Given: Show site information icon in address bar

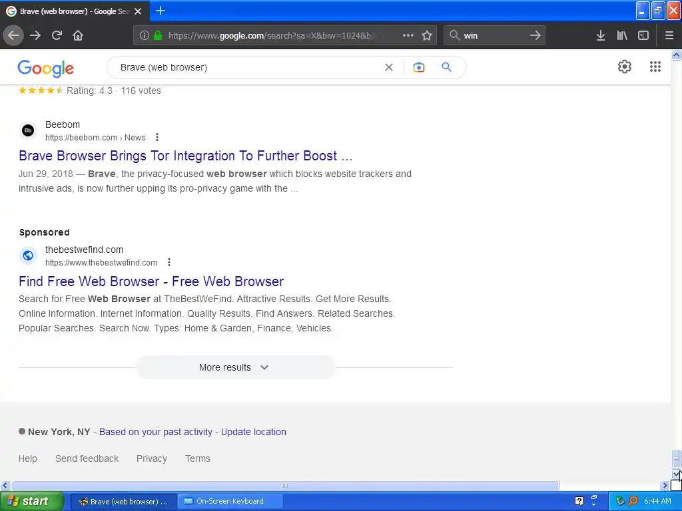Looking at the screenshot, I should point(145,36).
